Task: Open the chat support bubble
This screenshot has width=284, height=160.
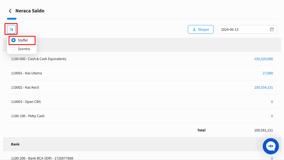Action: 271,146
